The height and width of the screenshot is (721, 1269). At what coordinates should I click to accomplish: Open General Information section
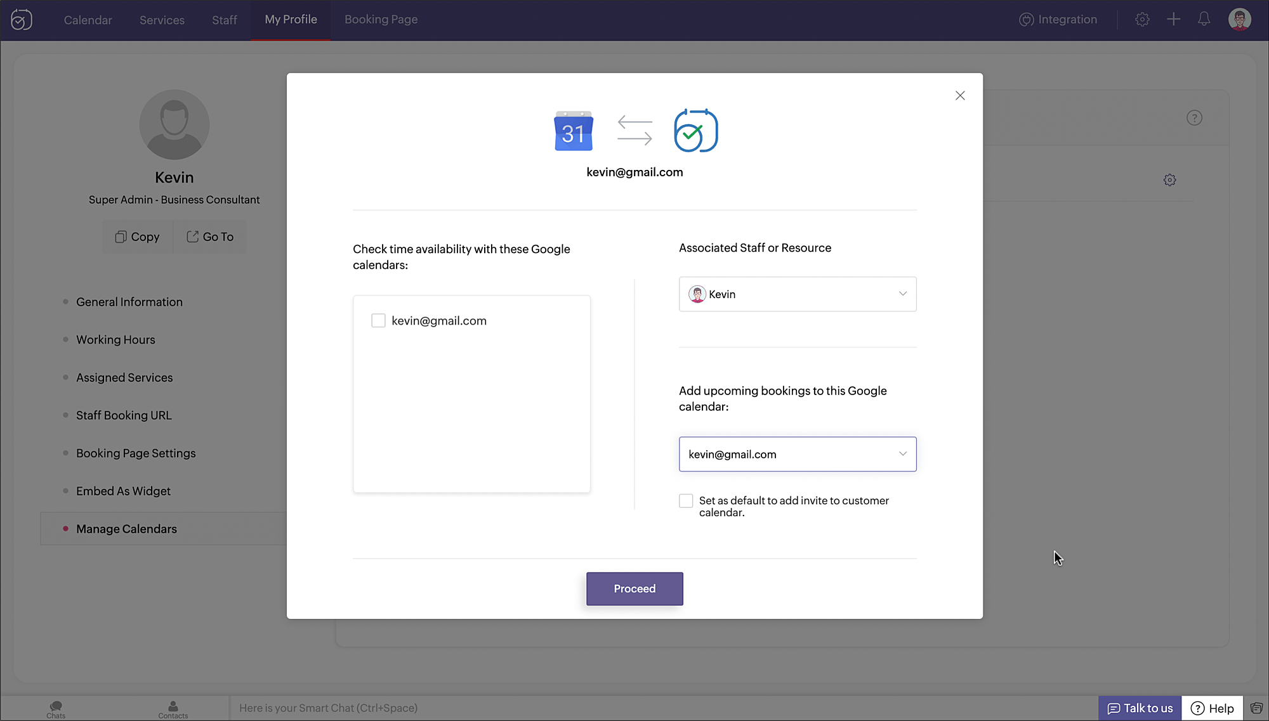129,302
